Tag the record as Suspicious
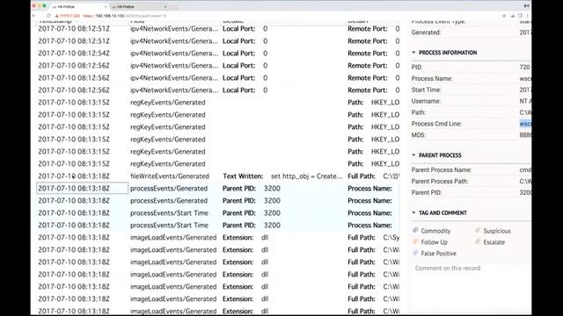563x316 pixels. coord(493,231)
